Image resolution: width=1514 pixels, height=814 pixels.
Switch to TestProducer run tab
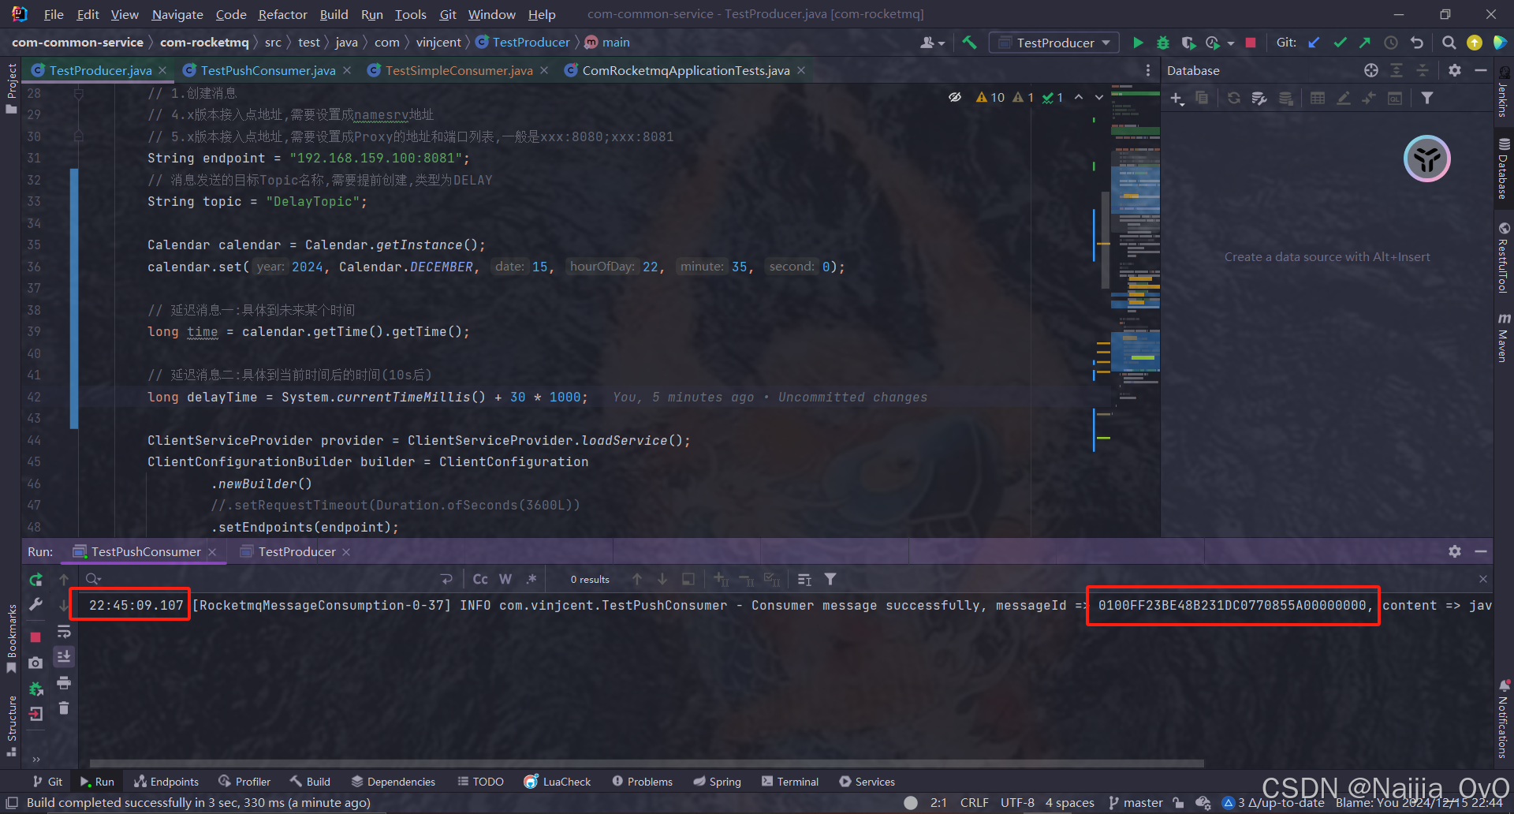coord(296,551)
